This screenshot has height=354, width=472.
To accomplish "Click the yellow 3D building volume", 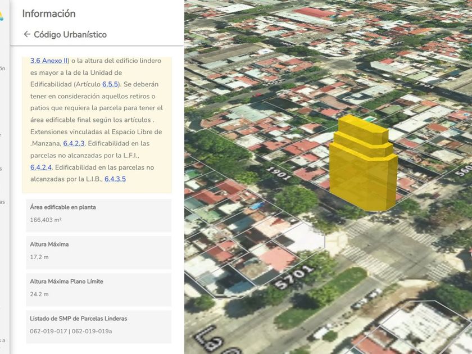I will coord(362,169).
